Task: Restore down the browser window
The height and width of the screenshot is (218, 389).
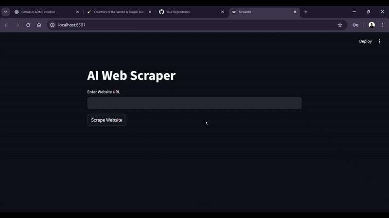Action: [x=368, y=12]
